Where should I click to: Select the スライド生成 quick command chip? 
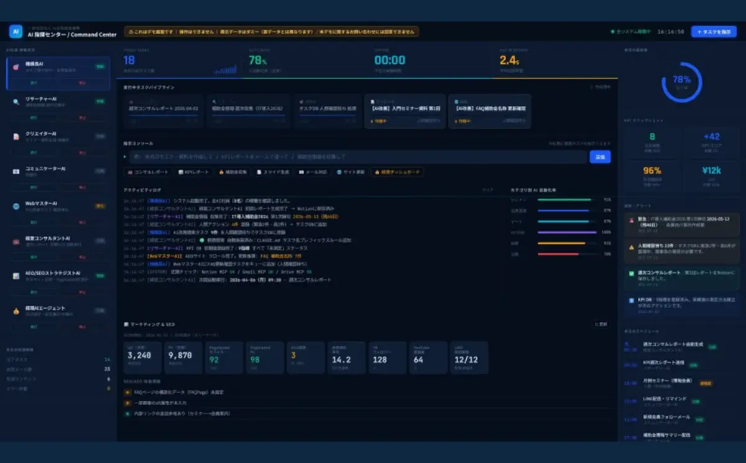click(x=274, y=172)
